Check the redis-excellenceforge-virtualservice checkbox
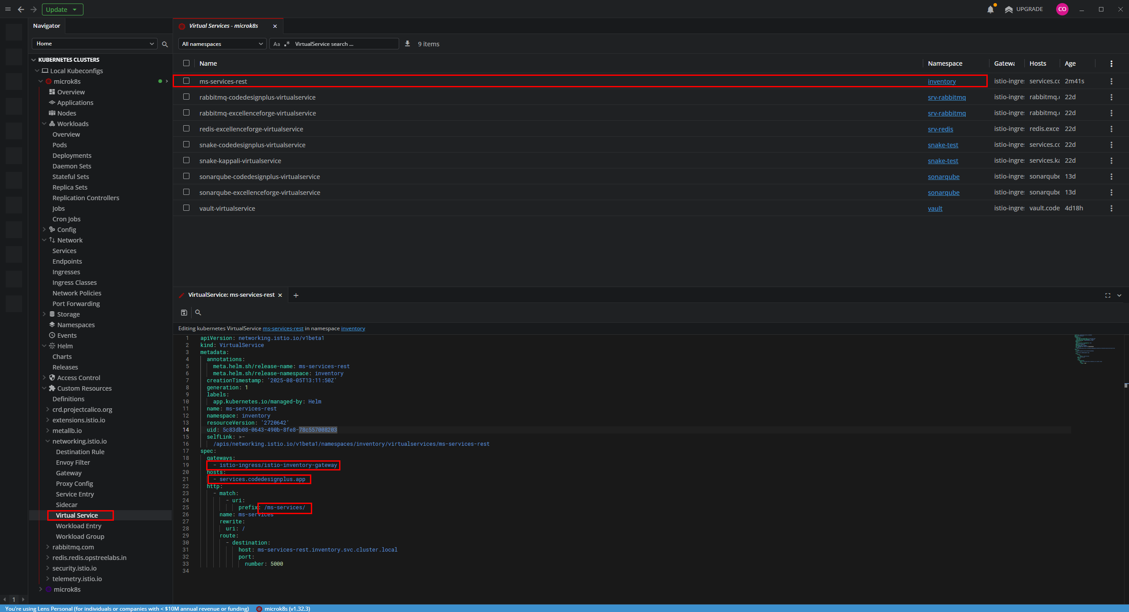Screen dimensions: 1129x612 pyautogui.click(x=186, y=128)
